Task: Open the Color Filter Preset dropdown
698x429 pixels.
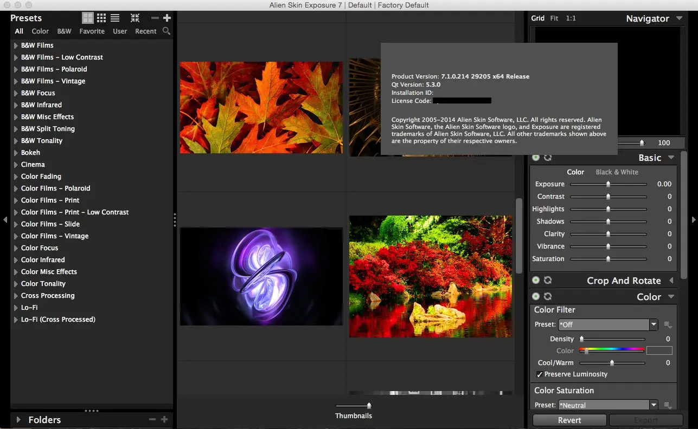Action: 607,325
